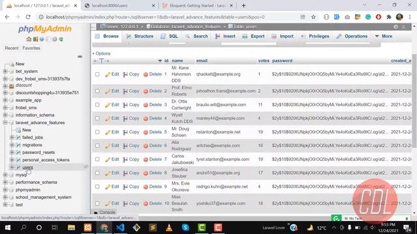Open the Operations tab

pyautogui.click(x=352, y=36)
